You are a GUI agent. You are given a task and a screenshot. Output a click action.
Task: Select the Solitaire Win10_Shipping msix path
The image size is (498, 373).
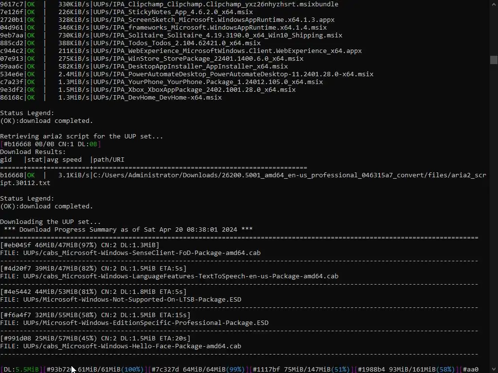(x=217, y=35)
